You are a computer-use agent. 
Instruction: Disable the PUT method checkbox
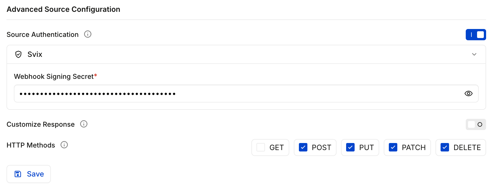tap(351, 147)
